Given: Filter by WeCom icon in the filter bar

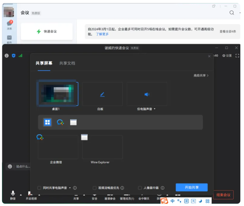Looking at the screenshot, I should click(x=61, y=122).
